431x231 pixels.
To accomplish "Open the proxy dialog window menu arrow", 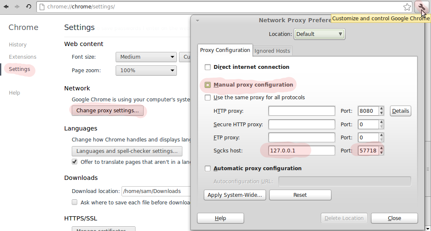I will point(198,21).
